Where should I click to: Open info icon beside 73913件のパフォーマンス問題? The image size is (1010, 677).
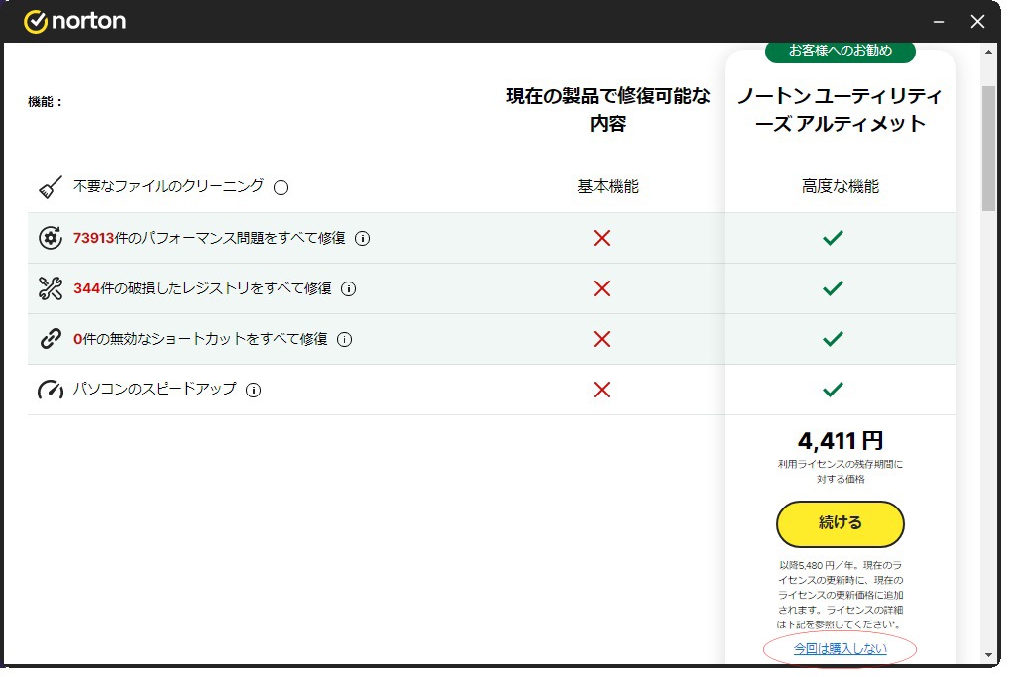tap(363, 238)
